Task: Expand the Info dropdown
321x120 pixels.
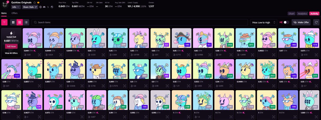Action: 16,7
